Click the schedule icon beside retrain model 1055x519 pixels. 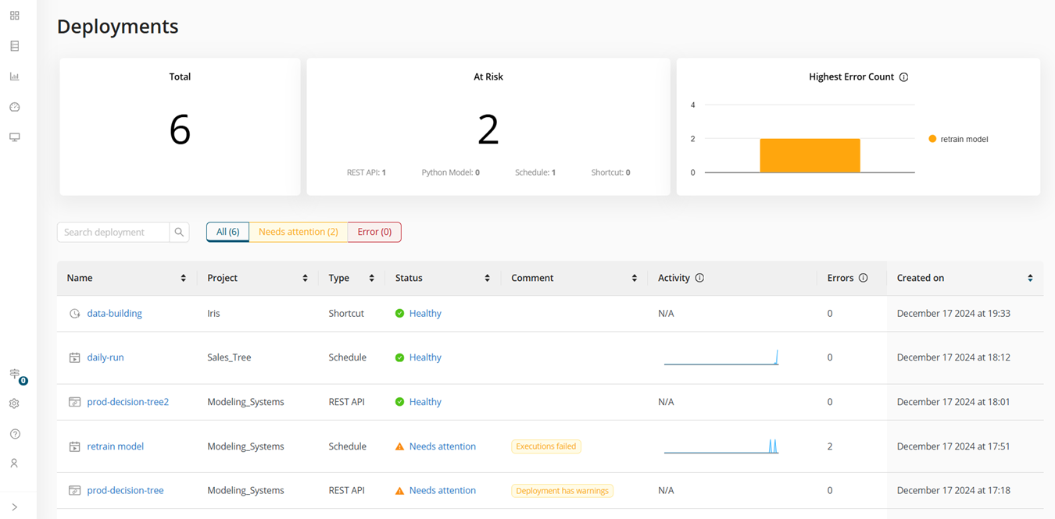click(74, 446)
